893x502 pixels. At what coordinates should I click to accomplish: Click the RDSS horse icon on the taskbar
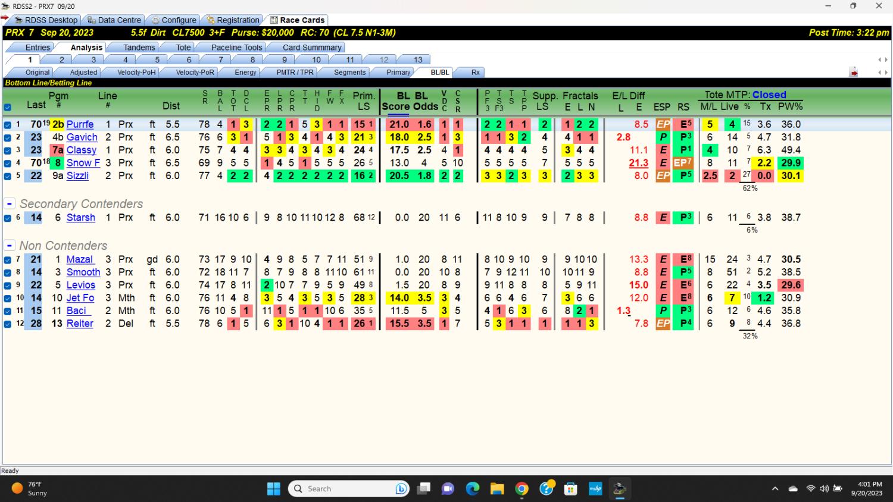coord(620,489)
